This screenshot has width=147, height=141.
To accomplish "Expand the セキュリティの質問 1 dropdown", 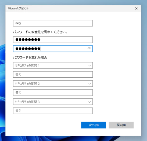I will [53, 65].
